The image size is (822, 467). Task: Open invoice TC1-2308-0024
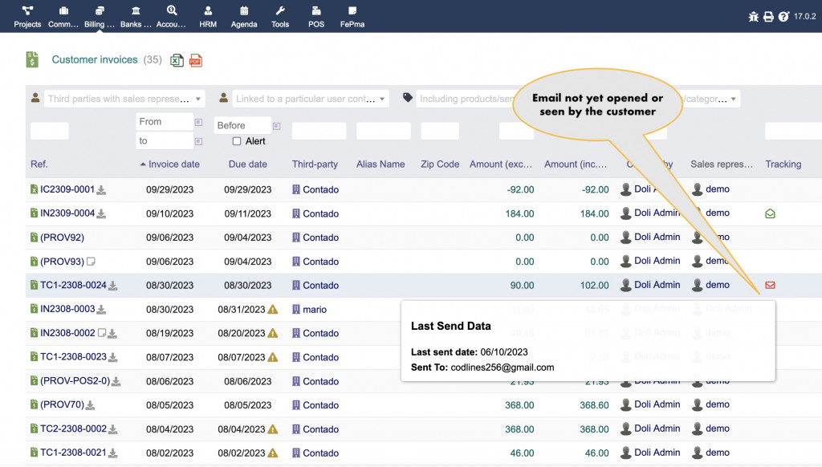click(73, 285)
